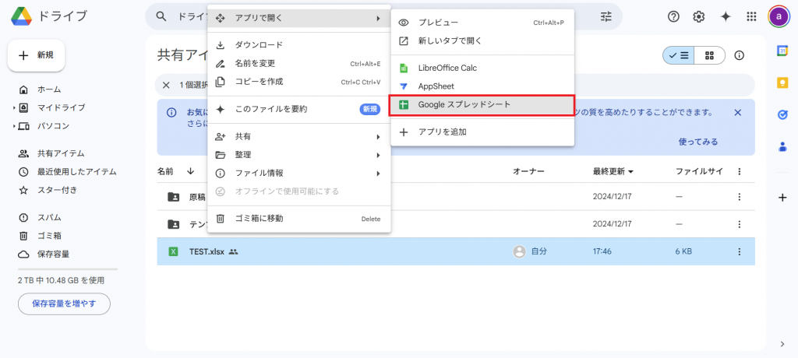
Task: Click アプリを追加 entry
Action: (x=482, y=132)
